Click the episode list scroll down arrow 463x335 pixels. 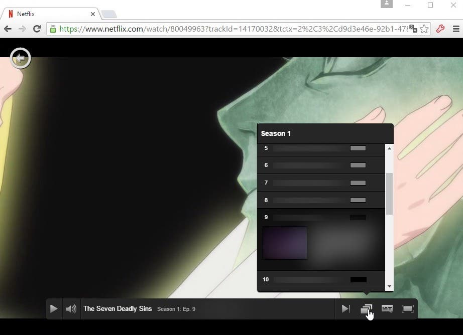390,286
